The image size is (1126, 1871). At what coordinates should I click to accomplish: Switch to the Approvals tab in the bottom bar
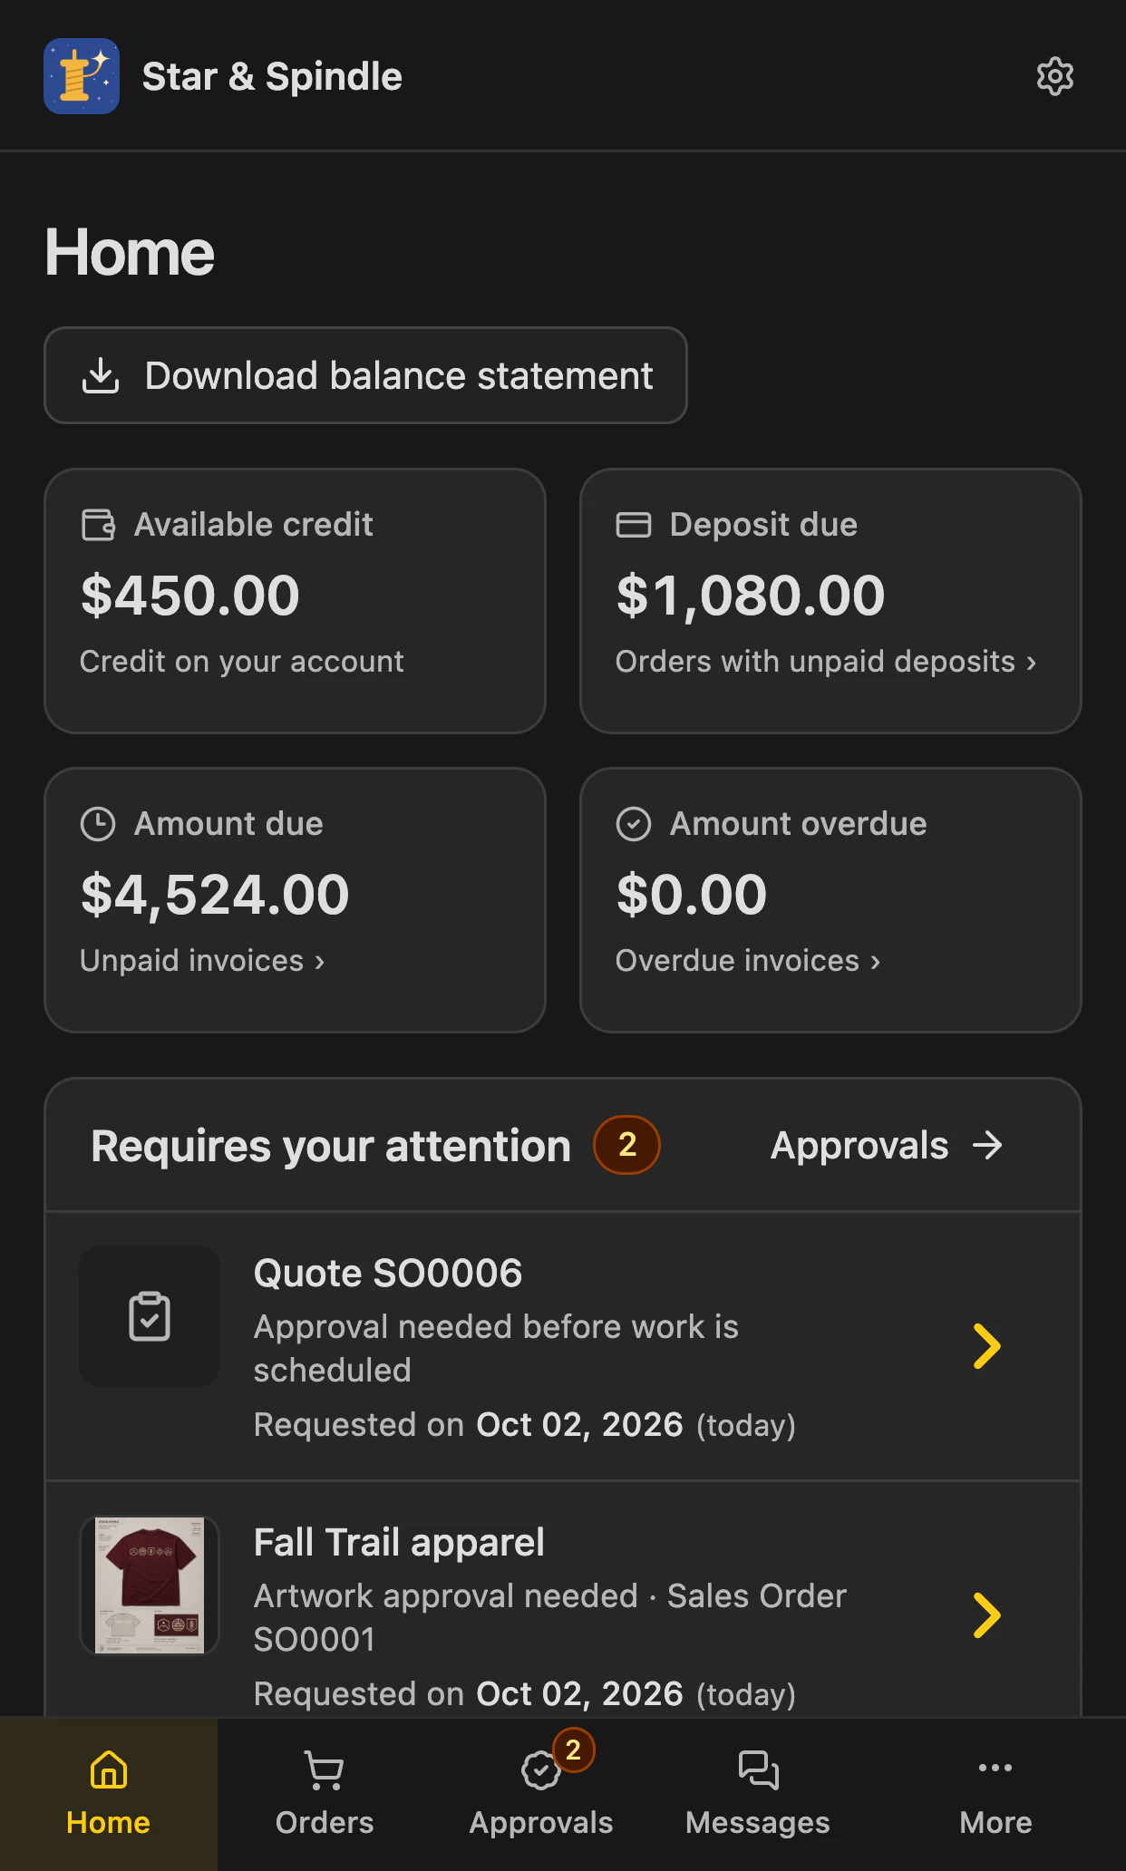pos(541,1794)
